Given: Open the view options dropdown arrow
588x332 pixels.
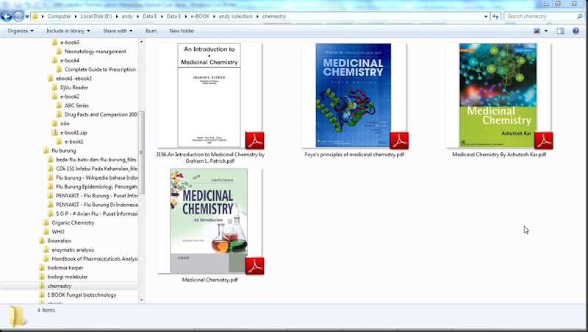Looking at the screenshot, I should point(546,31).
